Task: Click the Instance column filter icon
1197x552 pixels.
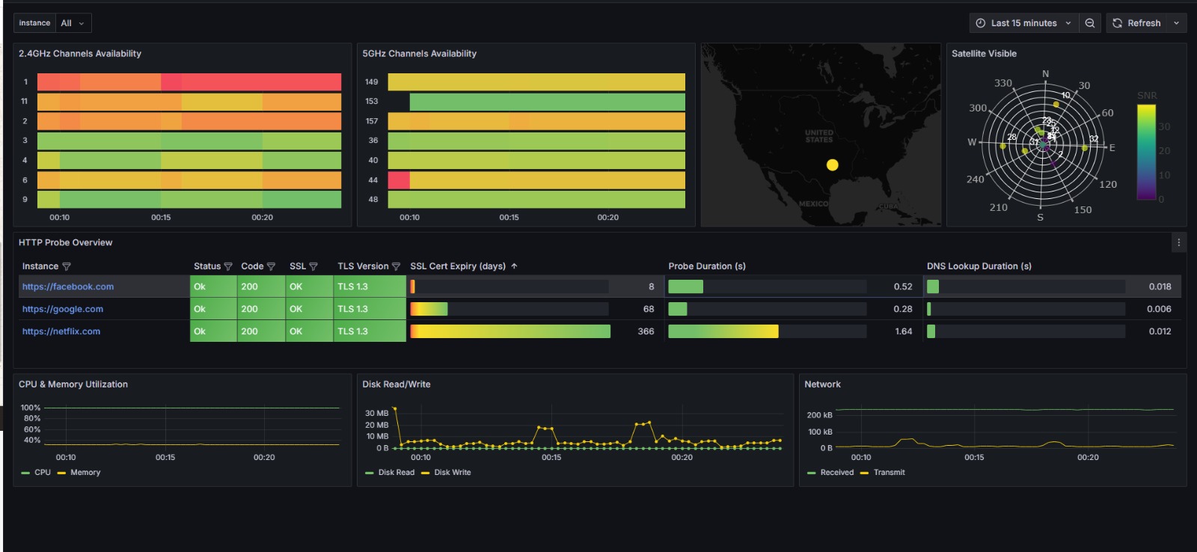Action: pos(67,266)
